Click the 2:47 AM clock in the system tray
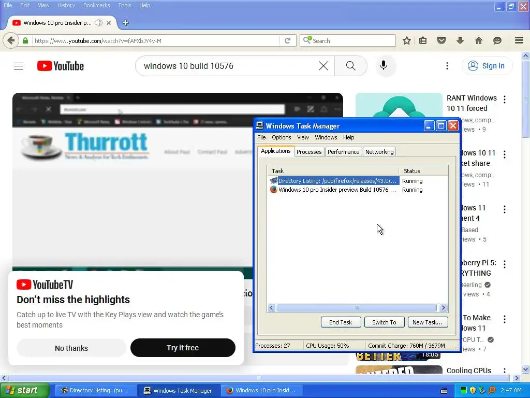Image resolution: width=530 pixels, height=398 pixels. tap(511, 390)
